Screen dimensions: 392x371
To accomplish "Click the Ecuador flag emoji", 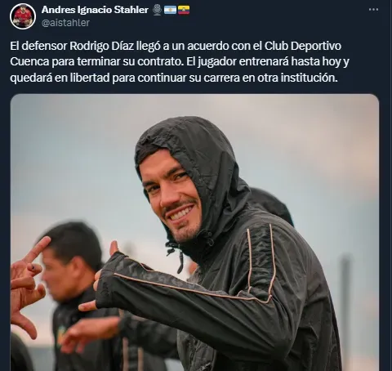I will coord(184,10).
